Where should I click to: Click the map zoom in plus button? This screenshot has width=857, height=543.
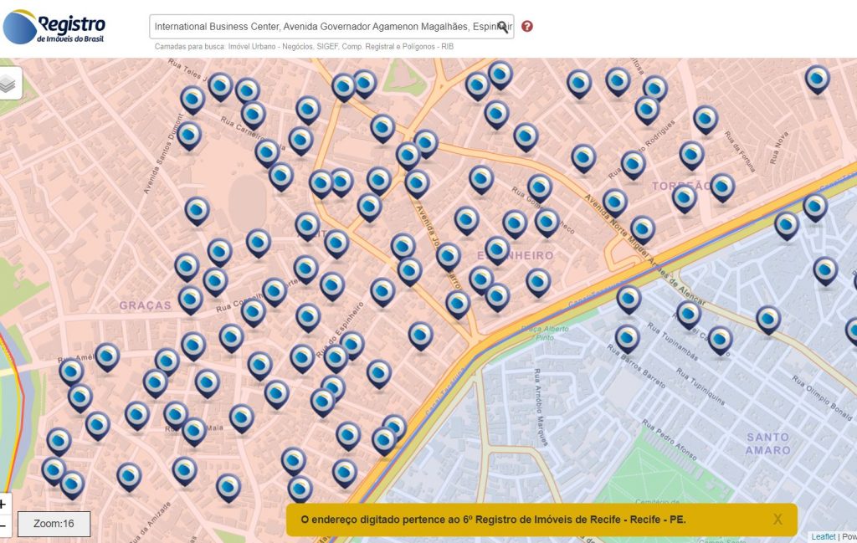click(3, 505)
